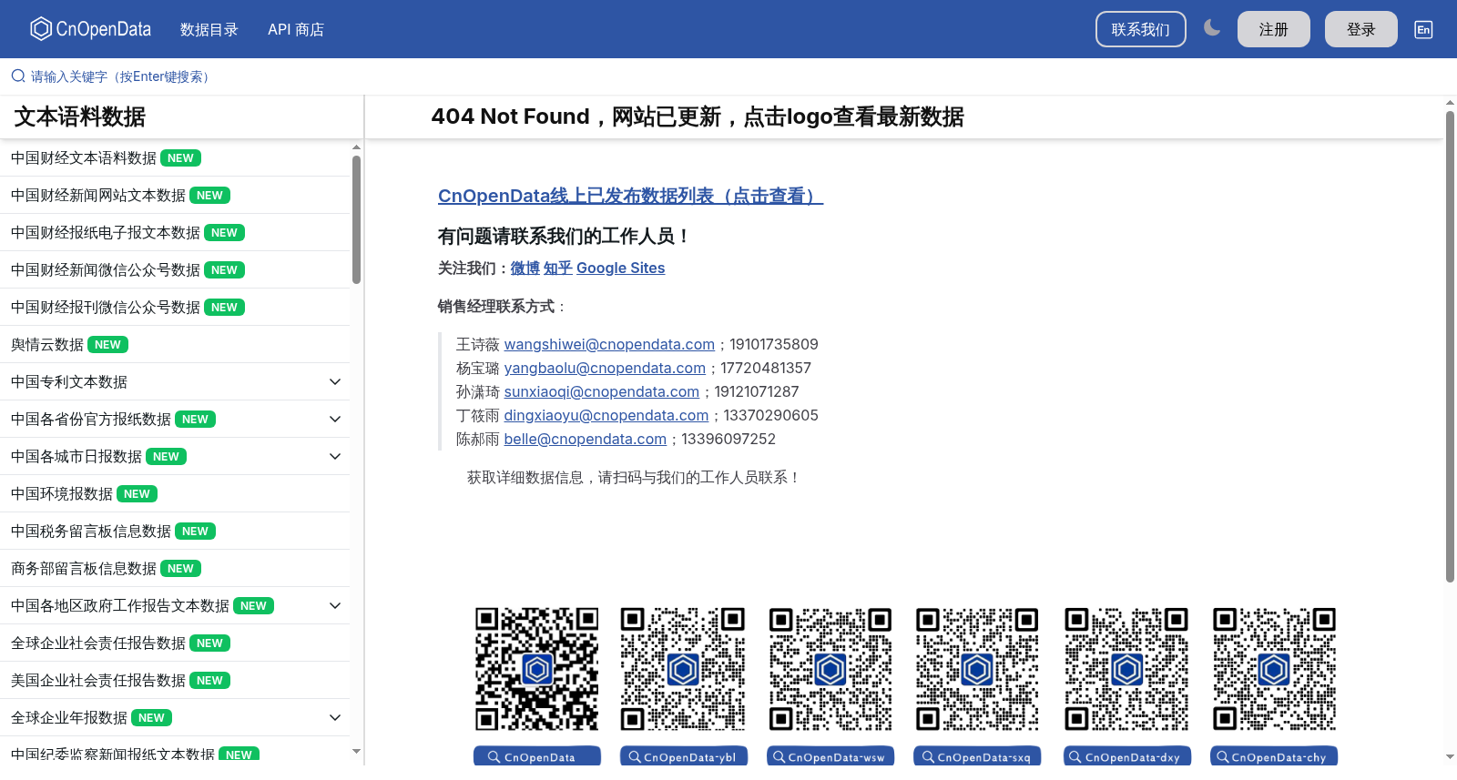
Task: Click the 404 Not Found heading
Action: coord(698,116)
